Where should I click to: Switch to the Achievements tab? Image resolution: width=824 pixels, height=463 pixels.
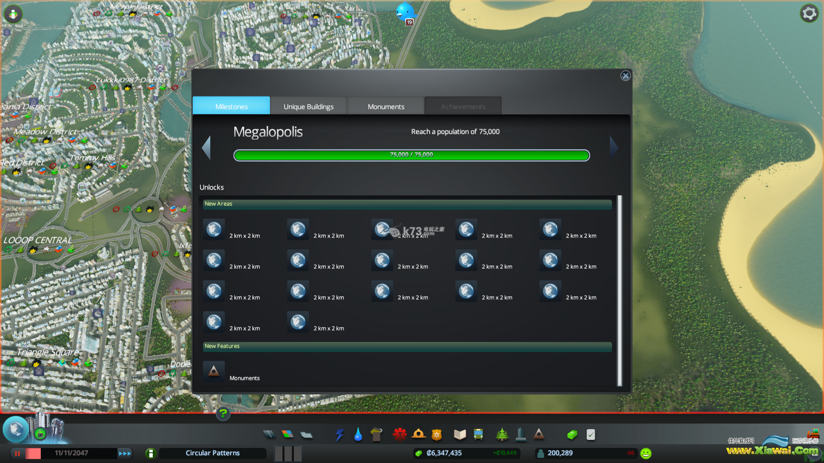[463, 106]
